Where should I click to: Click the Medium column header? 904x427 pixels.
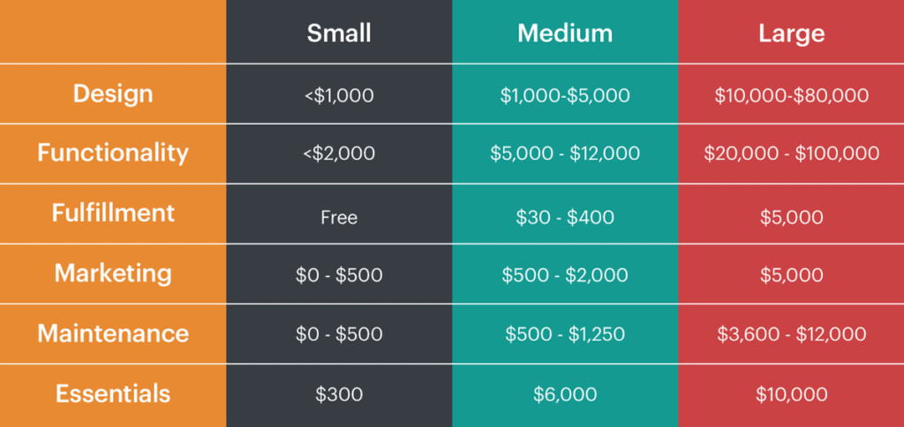tap(565, 34)
